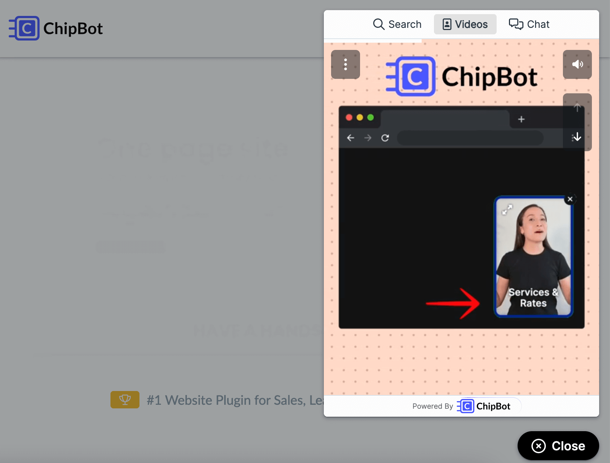Click the video player content area
The height and width of the screenshot is (463, 610).
pyautogui.click(x=461, y=217)
